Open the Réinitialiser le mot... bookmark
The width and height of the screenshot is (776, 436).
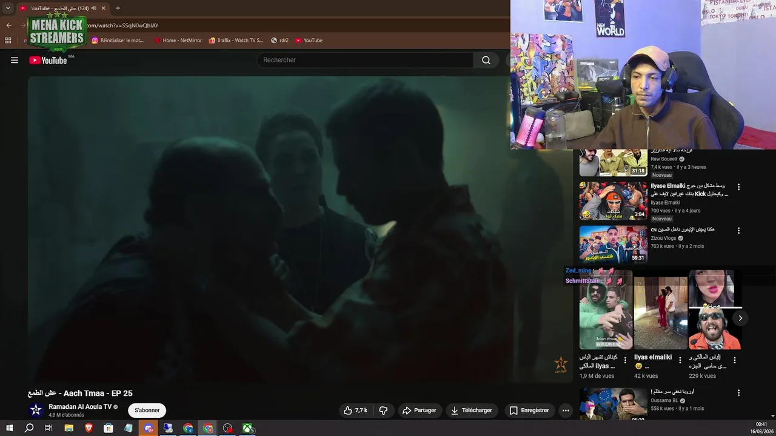pos(118,41)
